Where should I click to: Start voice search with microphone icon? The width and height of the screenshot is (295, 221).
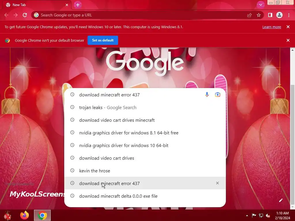(x=207, y=94)
